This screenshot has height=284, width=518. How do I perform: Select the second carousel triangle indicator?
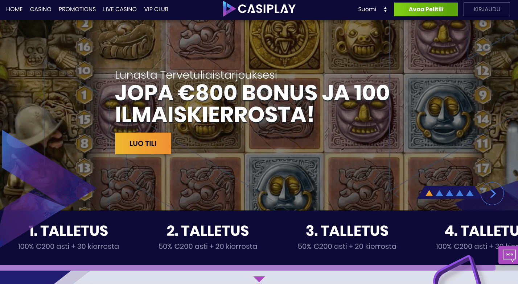(x=439, y=193)
